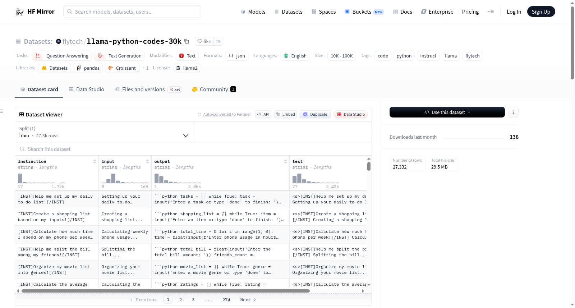
Task: Switch to the Dataset card tab
Action: coord(39,89)
